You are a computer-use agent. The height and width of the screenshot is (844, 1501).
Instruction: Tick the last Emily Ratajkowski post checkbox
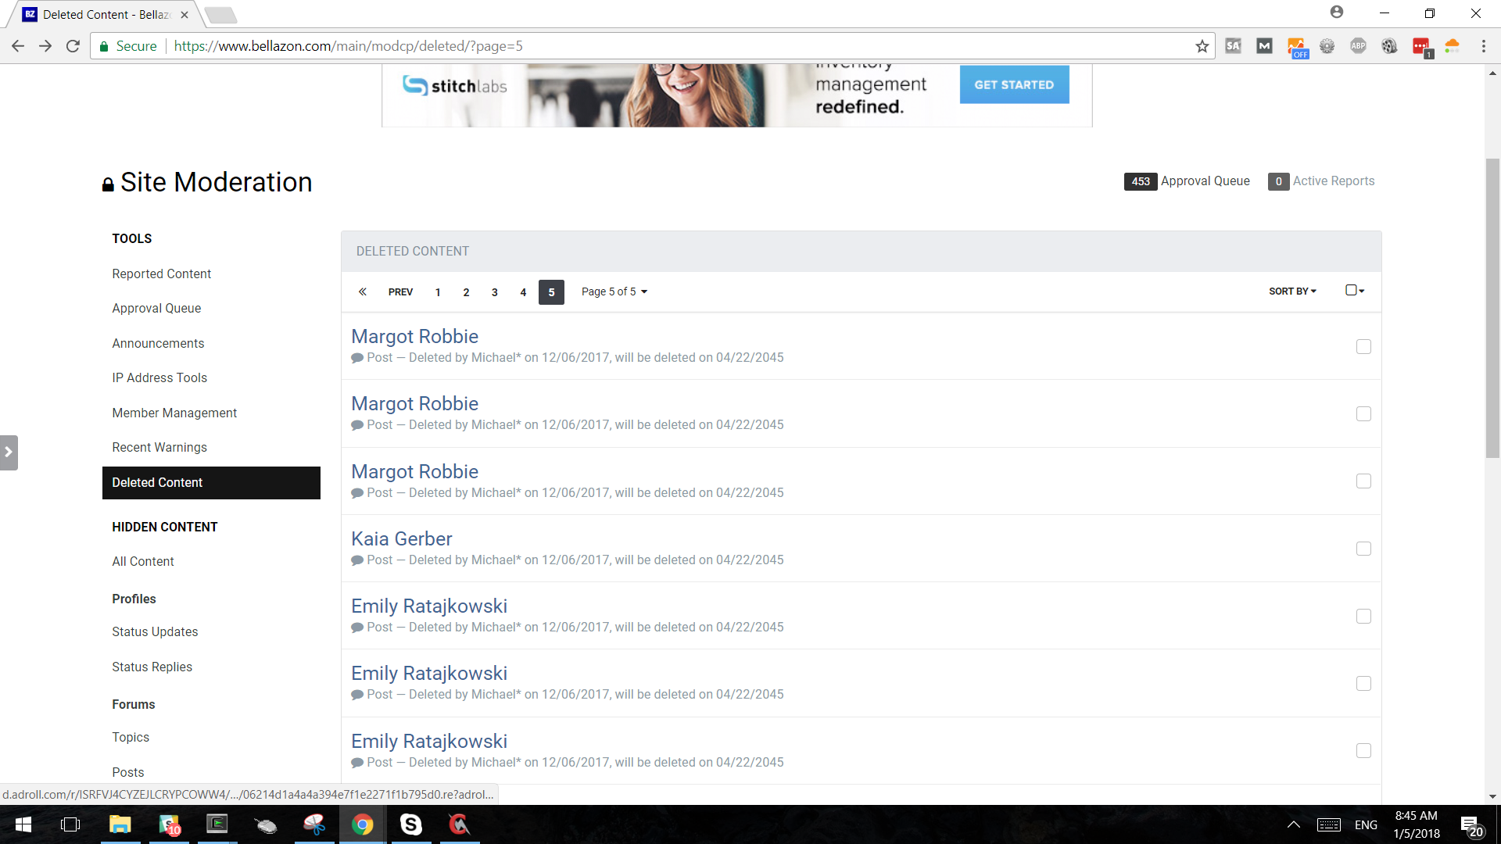1363,750
